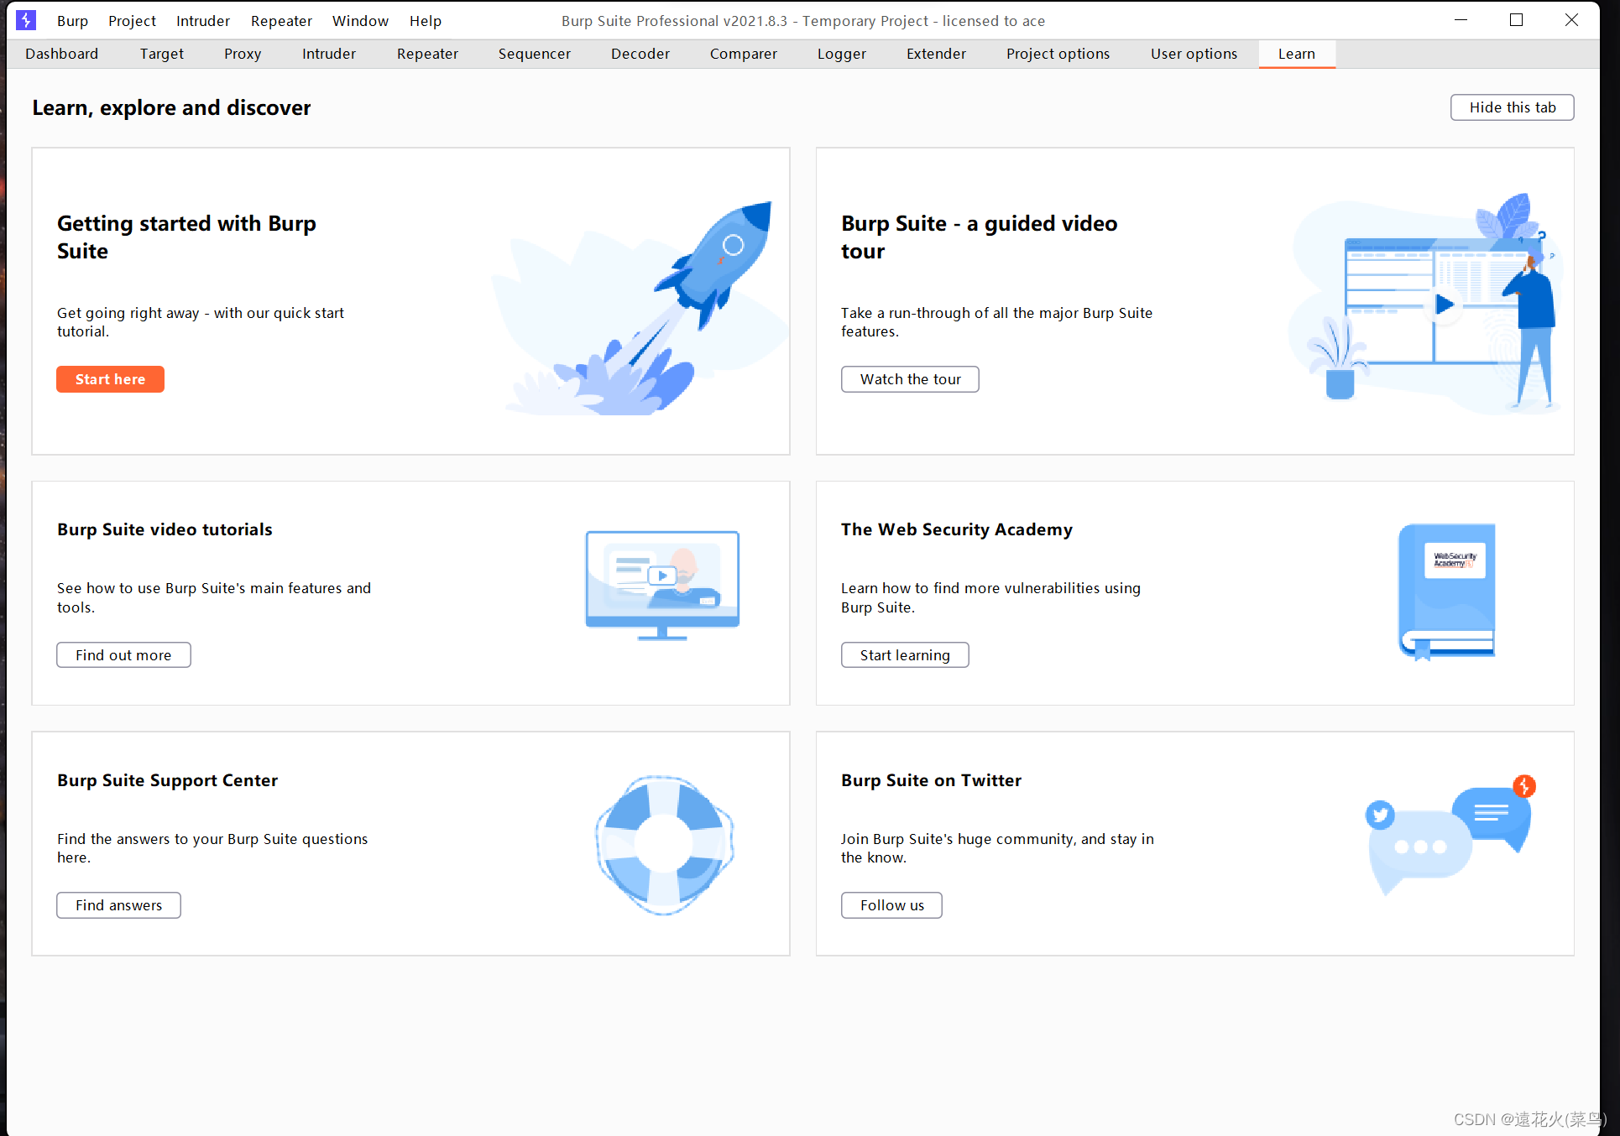Viewport: 1620px width, 1136px height.
Task: Click the Web Security Academy book icon
Action: pos(1446,591)
